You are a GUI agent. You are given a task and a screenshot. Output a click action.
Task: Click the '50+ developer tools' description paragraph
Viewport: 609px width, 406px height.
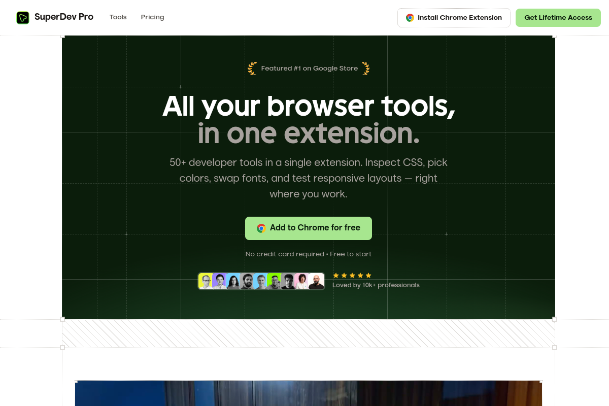pyautogui.click(x=309, y=178)
